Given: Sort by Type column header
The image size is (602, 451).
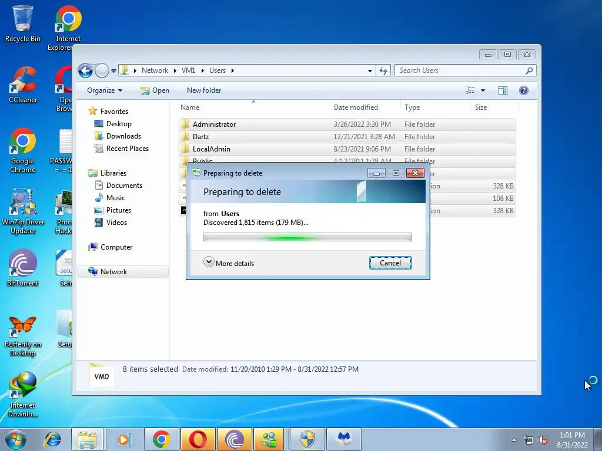Looking at the screenshot, I should point(436,107).
